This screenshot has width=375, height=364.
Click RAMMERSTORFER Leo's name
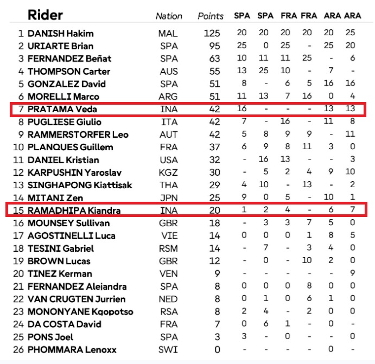[x=78, y=135]
